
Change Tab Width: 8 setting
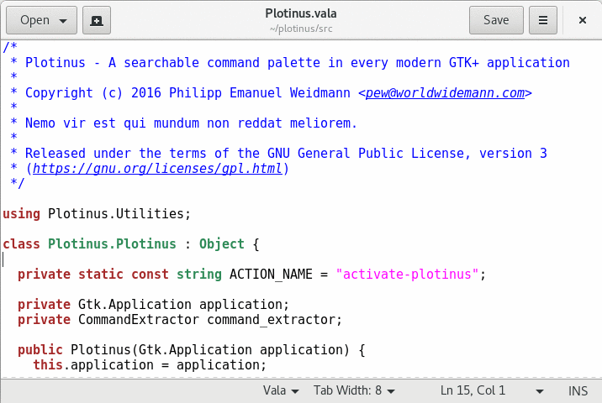(x=354, y=390)
